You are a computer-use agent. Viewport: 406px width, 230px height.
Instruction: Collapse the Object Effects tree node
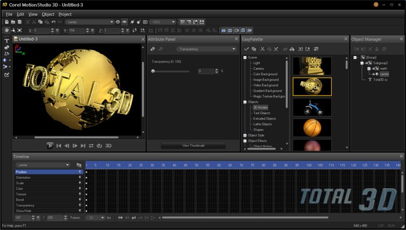pos(245,141)
